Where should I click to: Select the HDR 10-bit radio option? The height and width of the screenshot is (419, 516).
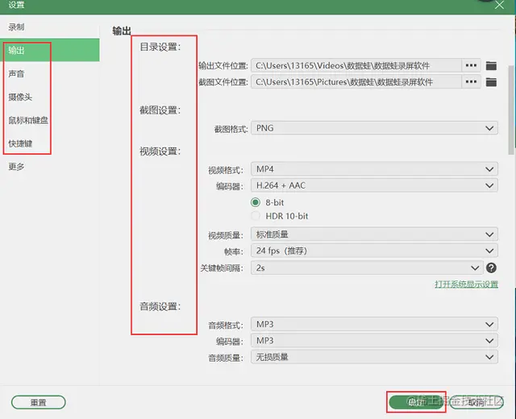(x=256, y=216)
